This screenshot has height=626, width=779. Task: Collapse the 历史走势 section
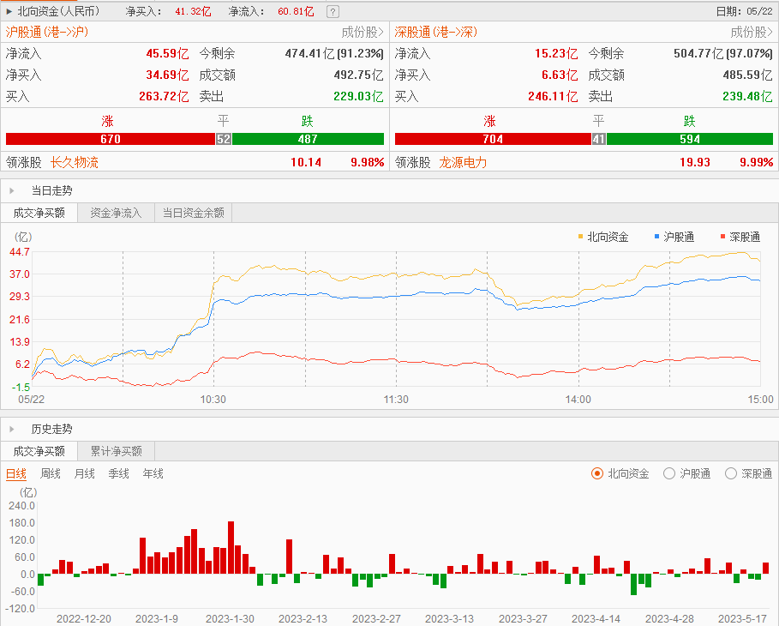(11, 429)
